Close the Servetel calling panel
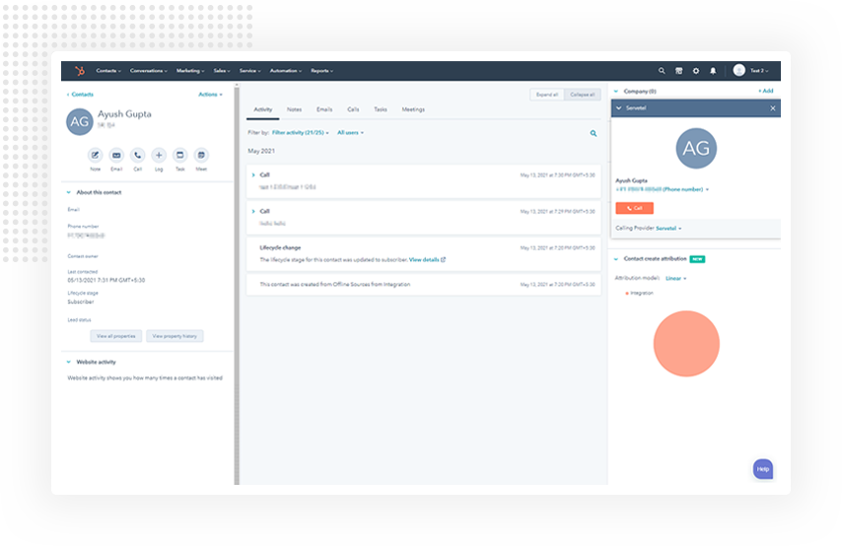The width and height of the screenshot is (842, 546). pos(773,108)
